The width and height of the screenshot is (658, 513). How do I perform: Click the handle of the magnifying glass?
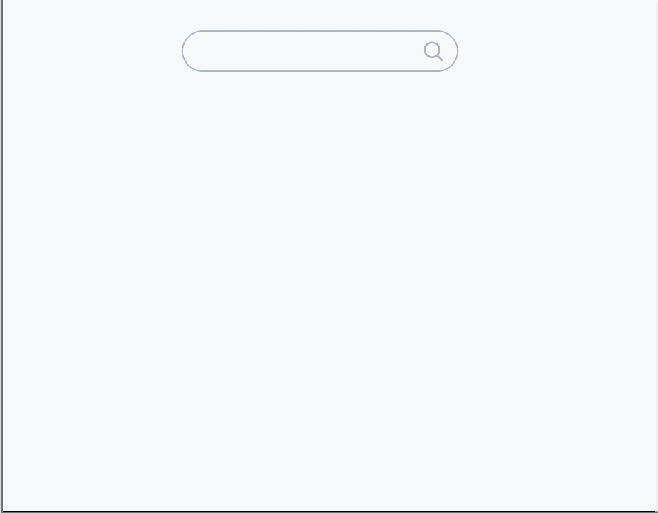[x=440, y=58]
